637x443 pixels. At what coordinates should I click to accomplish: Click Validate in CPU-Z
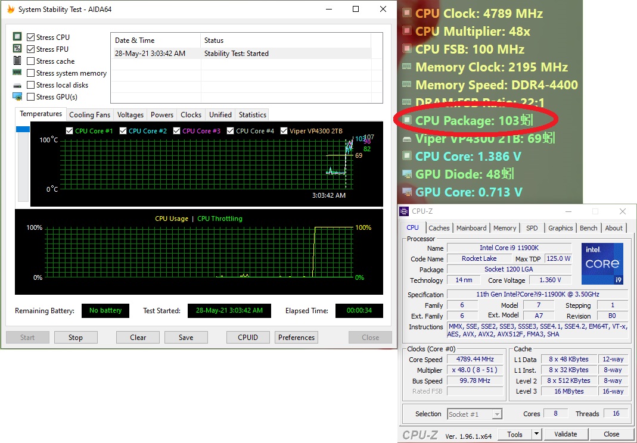click(x=565, y=434)
